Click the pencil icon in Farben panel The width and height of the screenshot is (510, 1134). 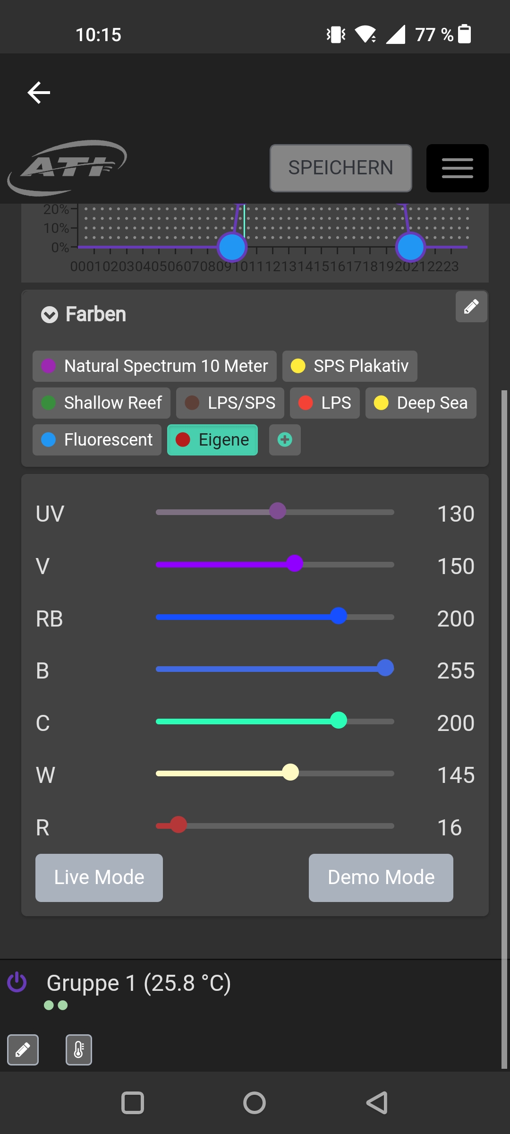coord(471,307)
